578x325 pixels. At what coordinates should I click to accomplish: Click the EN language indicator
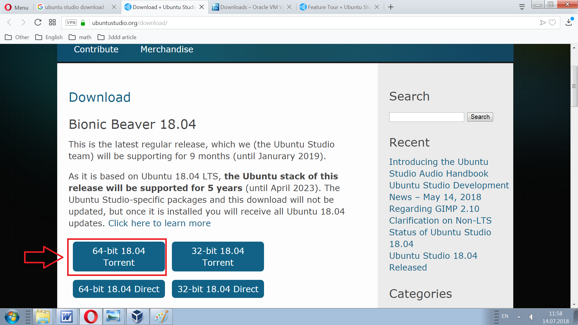click(505, 316)
